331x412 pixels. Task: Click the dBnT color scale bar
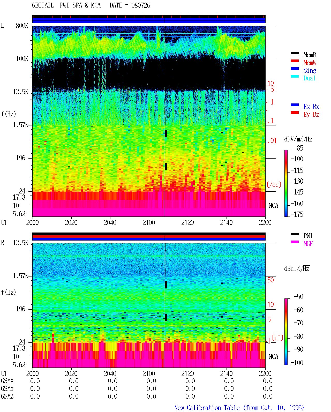[286, 332]
